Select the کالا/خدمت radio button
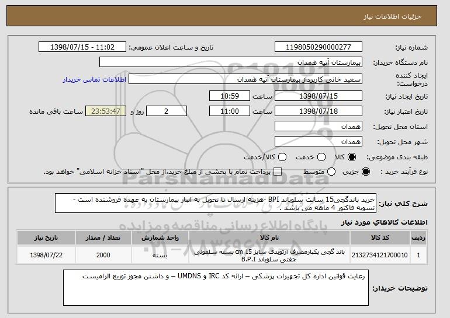 (282, 157)
